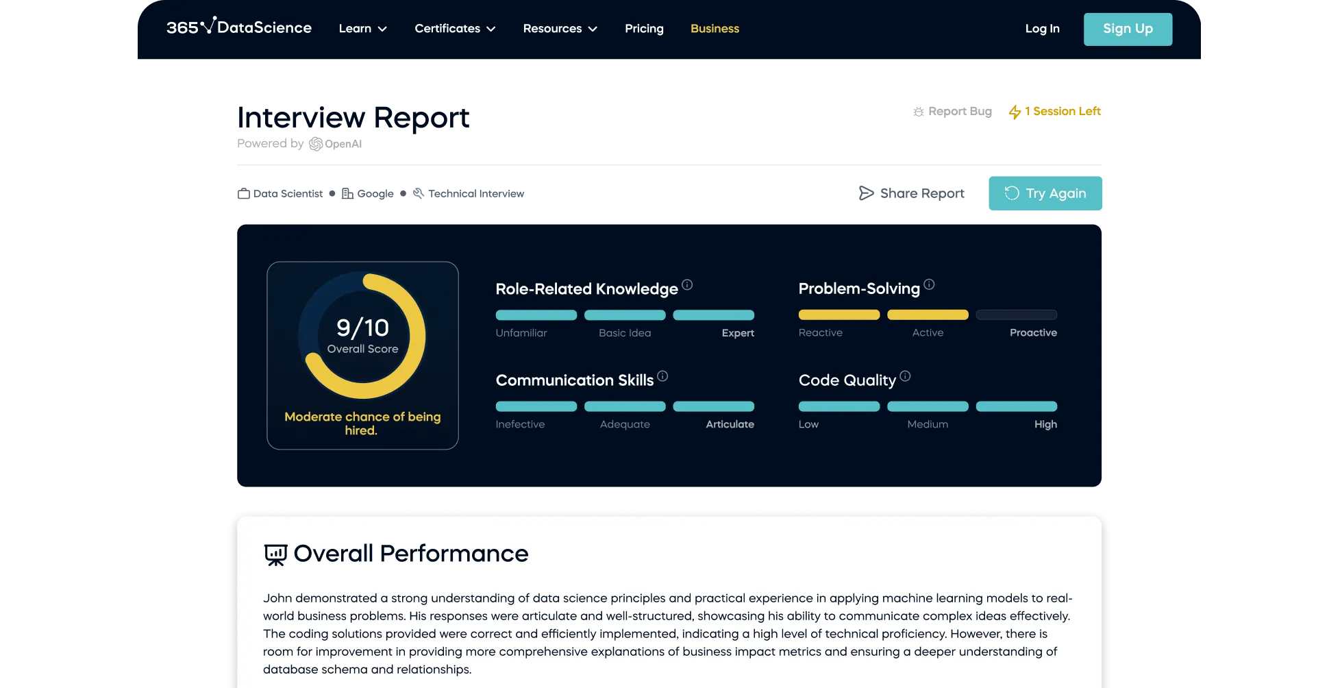Click the 'Interview Report' heading
Image resolution: width=1329 pixels, height=688 pixels.
[353, 118]
